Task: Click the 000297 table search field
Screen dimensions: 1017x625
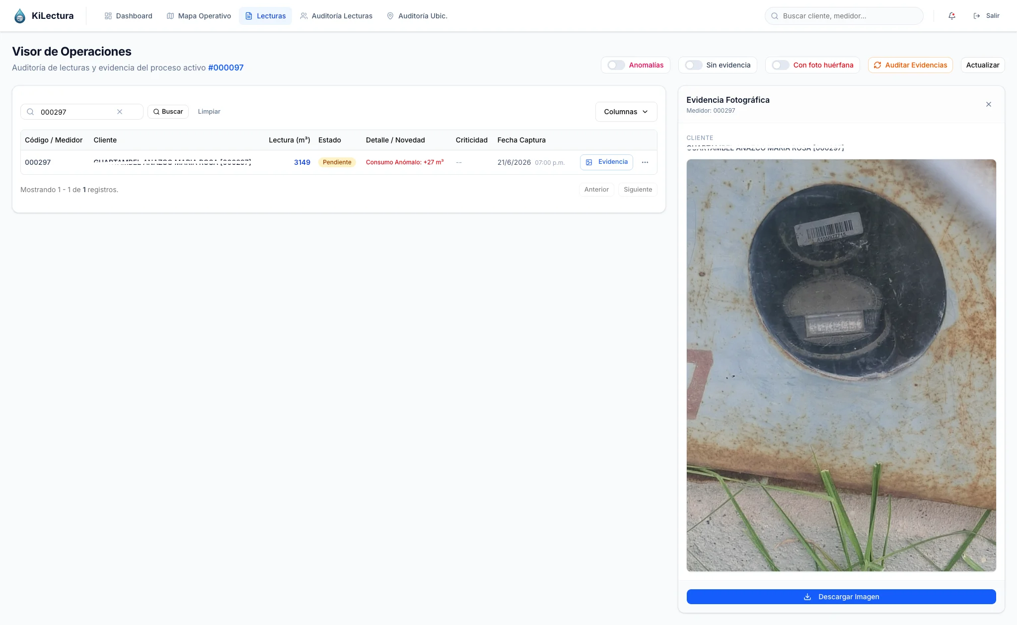Action: tap(82, 112)
